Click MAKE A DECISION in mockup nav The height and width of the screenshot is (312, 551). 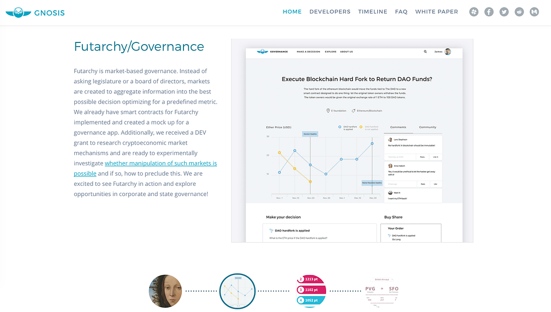click(x=308, y=52)
